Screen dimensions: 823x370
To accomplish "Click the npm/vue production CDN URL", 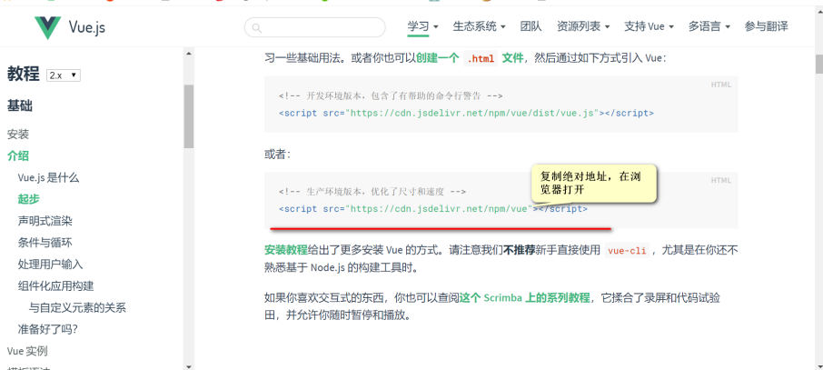I will [441, 209].
